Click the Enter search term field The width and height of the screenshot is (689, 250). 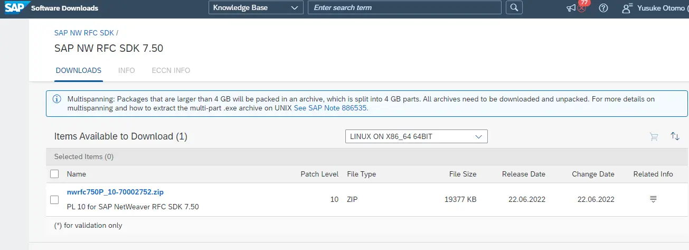pos(404,7)
